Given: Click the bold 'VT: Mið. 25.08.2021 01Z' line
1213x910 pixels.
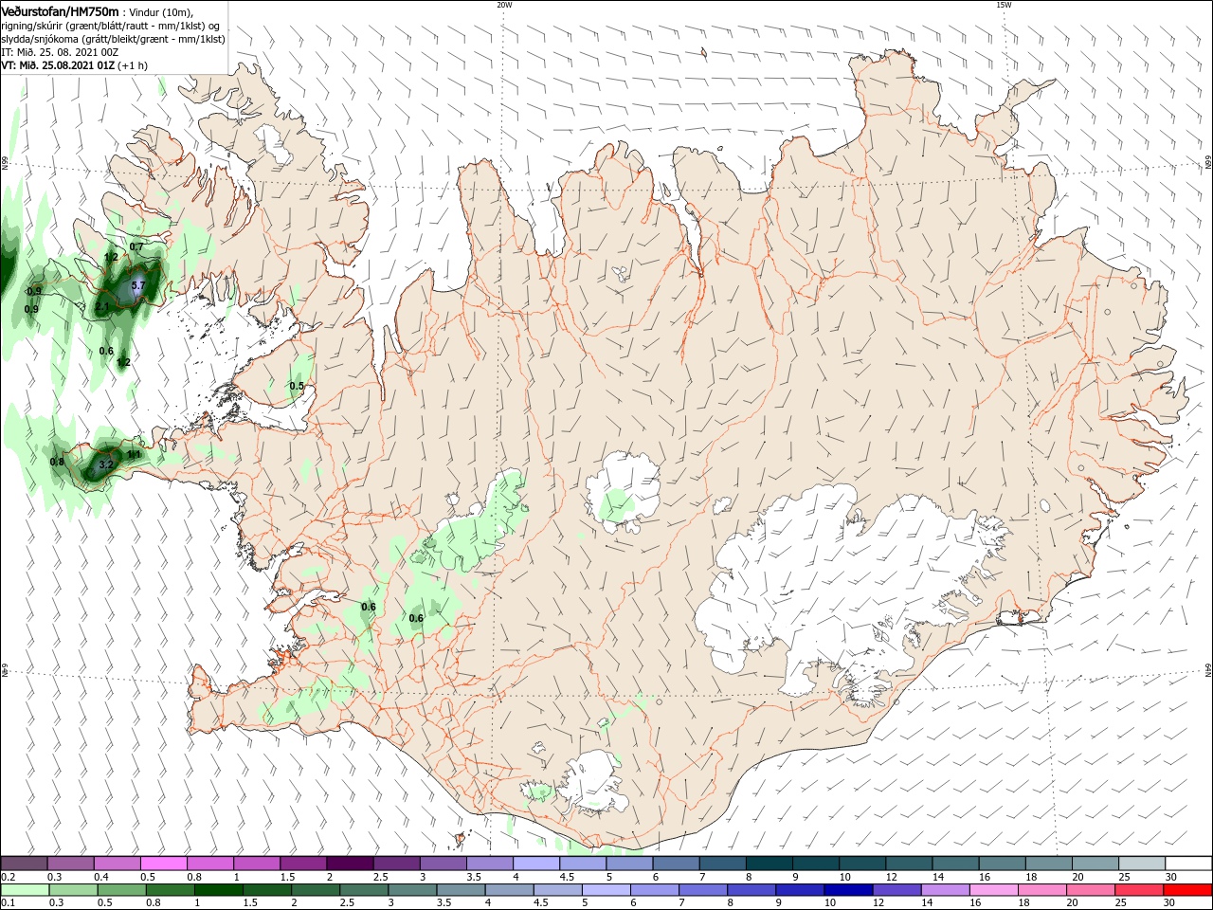Looking at the screenshot, I should pos(58,65).
